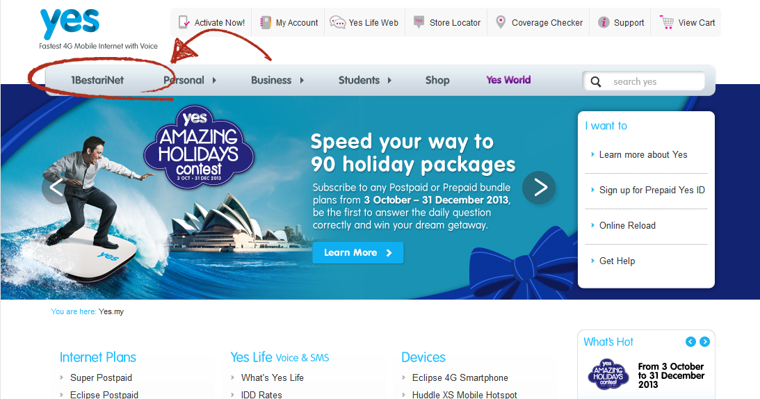Image resolution: width=760 pixels, height=399 pixels.
Task: Open the Devices heading
Action: (x=423, y=357)
